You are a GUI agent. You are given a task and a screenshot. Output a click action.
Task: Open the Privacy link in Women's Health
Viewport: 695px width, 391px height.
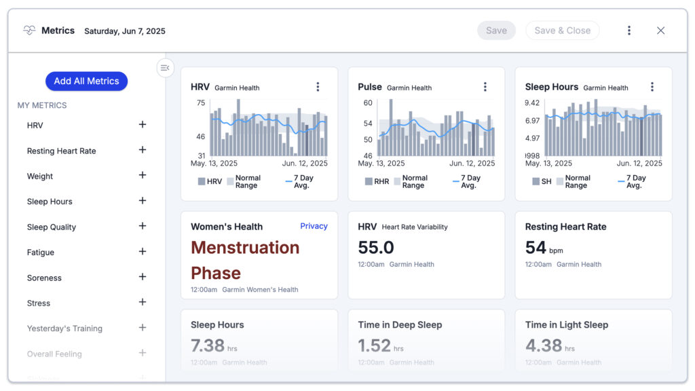tap(314, 226)
